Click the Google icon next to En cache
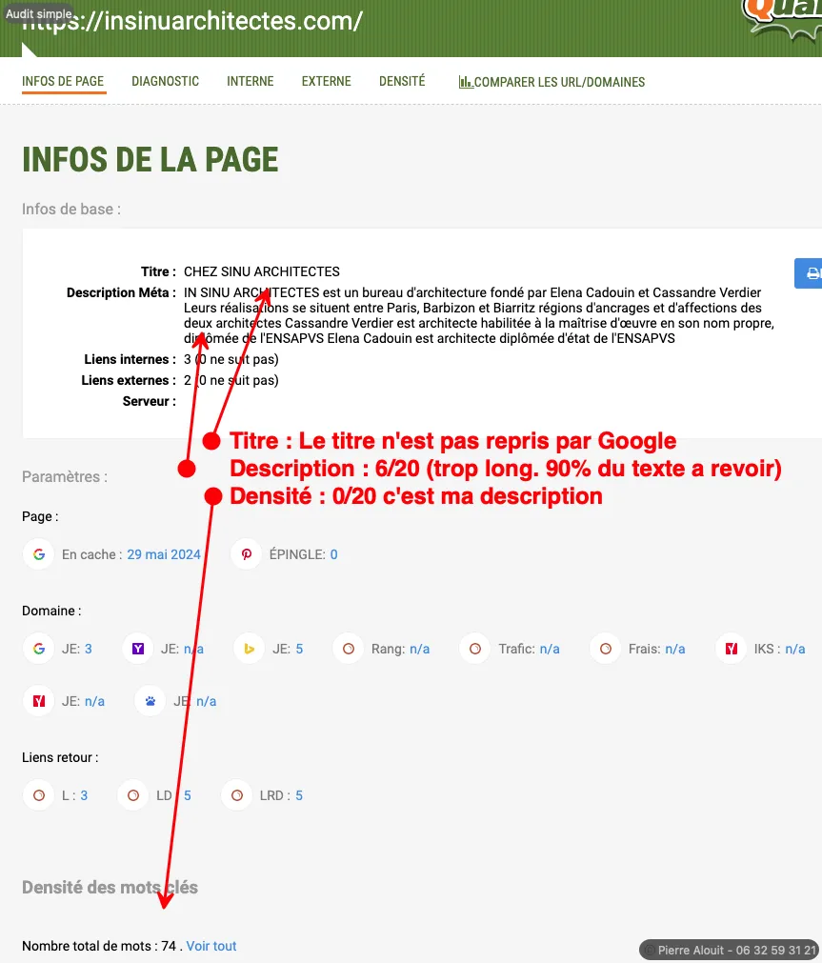 coord(39,554)
